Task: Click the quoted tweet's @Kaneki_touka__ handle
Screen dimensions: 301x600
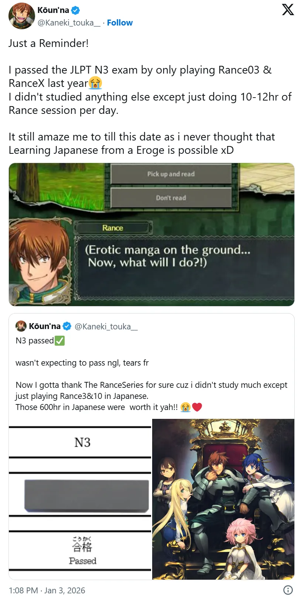Action: [106, 326]
